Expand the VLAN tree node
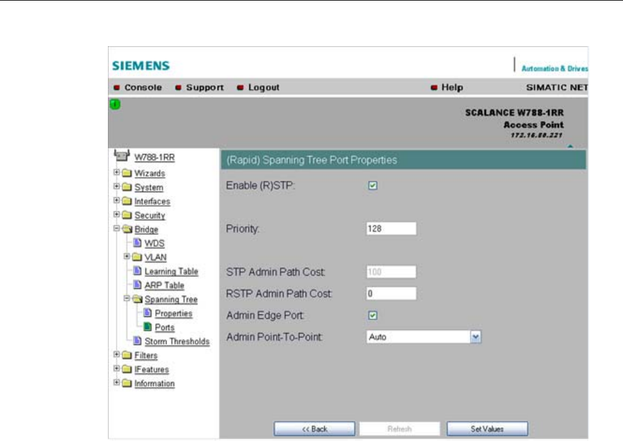Screen dimensions: 623x441 pos(127,256)
